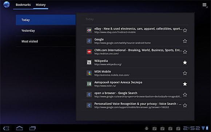Tap the CNN favicon in history
The width and height of the screenshot is (211, 132).
point(89,52)
